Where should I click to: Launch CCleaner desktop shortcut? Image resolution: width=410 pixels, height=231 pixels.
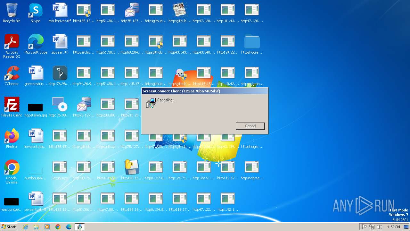[x=12, y=76]
